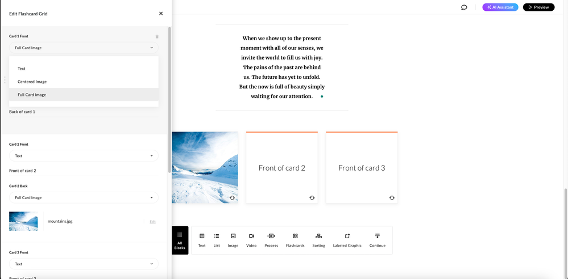Select the Front of card 2 flashcard

282,167
